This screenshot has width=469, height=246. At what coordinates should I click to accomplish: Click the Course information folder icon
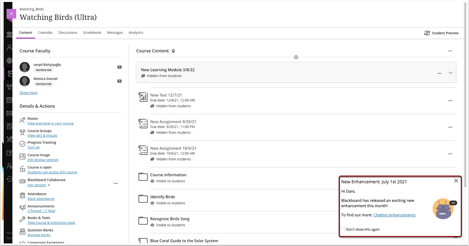143,177
